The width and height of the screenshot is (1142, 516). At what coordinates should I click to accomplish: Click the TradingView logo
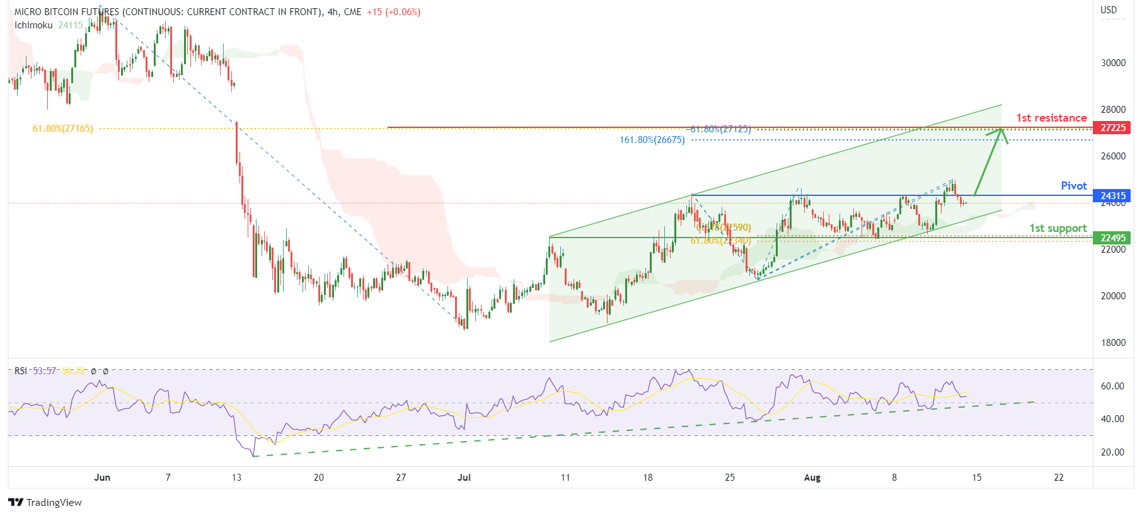click(45, 502)
